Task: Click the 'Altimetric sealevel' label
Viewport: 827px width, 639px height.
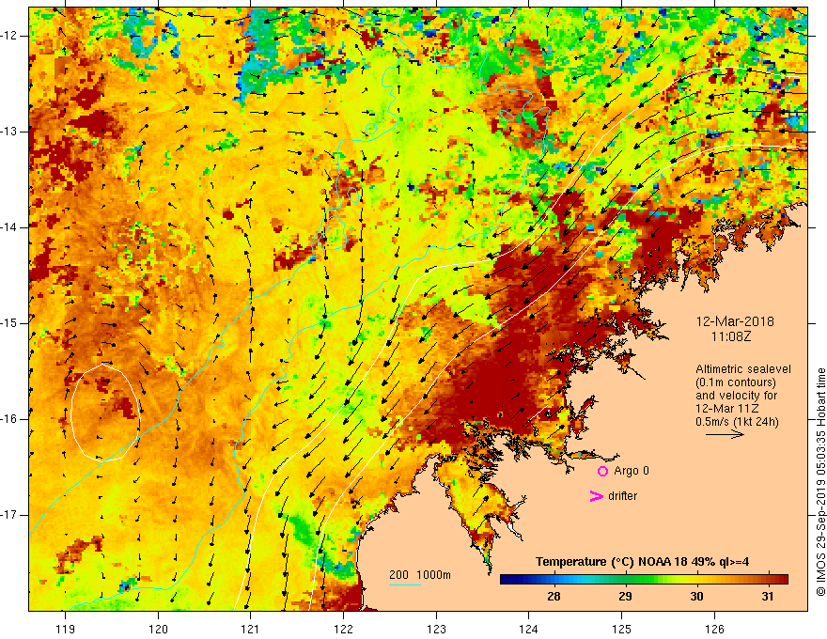Action: (743, 369)
